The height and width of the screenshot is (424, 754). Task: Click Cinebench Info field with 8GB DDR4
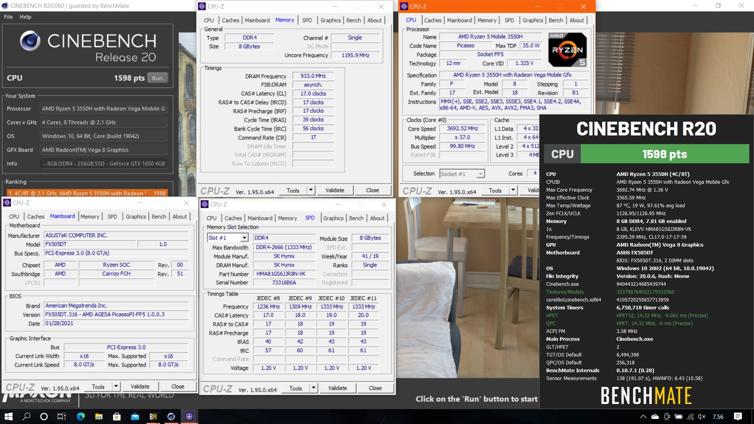coord(104,164)
